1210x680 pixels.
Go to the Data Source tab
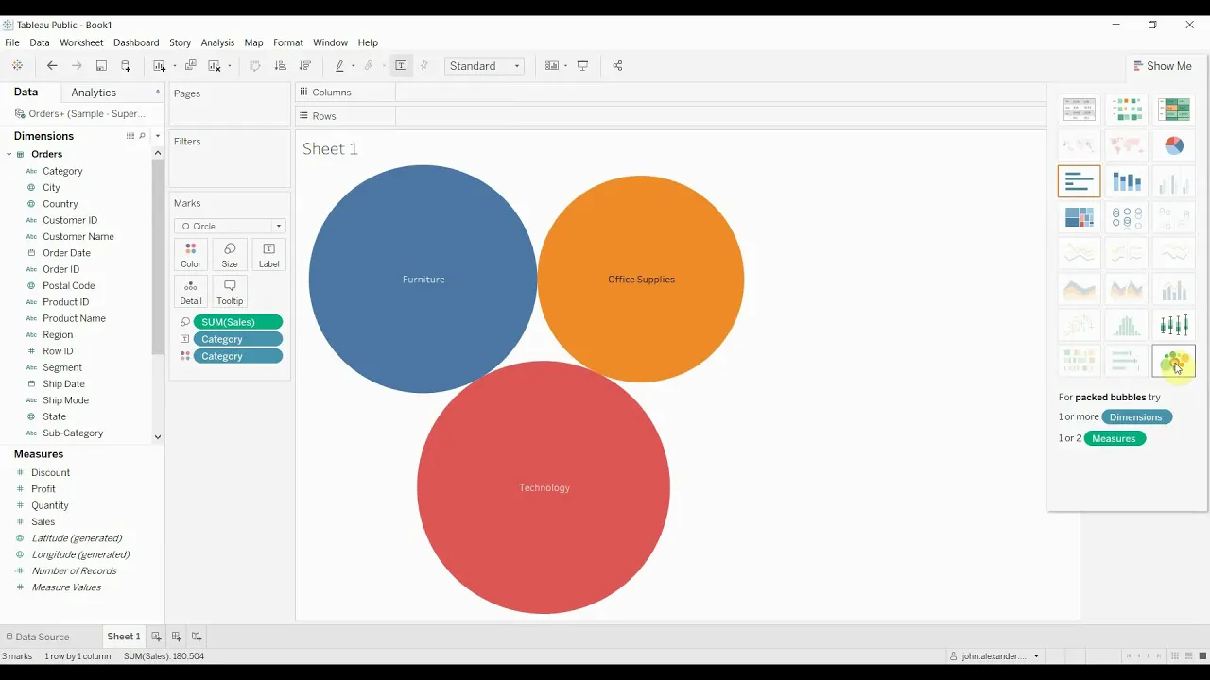click(38, 637)
